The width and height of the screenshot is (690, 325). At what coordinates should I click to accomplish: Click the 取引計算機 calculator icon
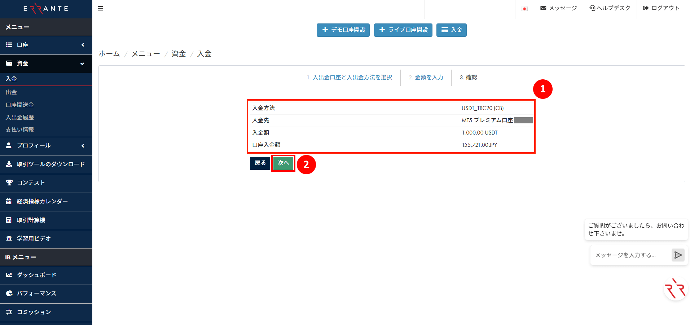click(9, 220)
